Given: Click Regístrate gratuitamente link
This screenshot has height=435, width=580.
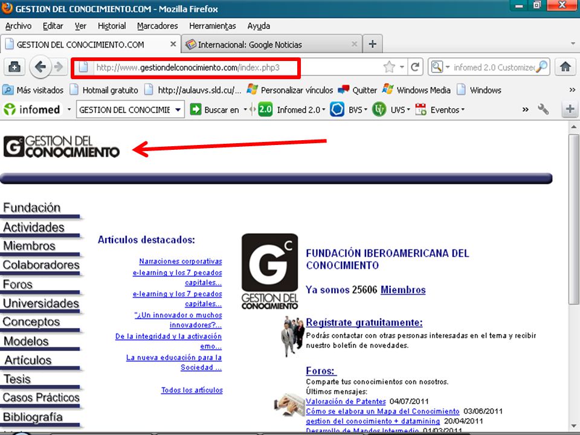Looking at the screenshot, I should pyautogui.click(x=364, y=323).
